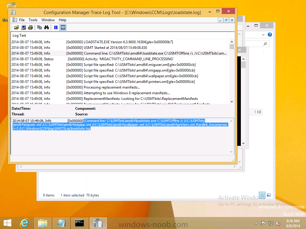
Task: Select the wallpaper.xml script file row
Action: pos(120,76)
